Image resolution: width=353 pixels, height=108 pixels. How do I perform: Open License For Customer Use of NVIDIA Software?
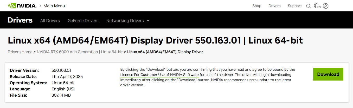pyautogui.click(x=159, y=75)
